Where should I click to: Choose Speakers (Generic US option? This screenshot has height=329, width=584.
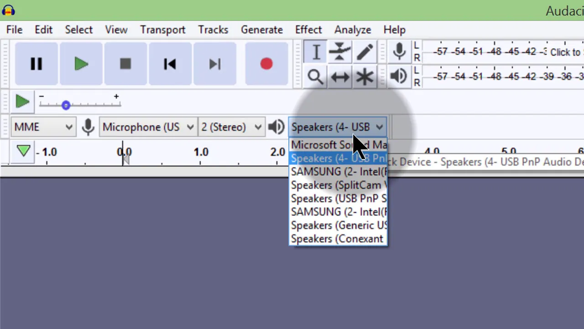pos(339,225)
